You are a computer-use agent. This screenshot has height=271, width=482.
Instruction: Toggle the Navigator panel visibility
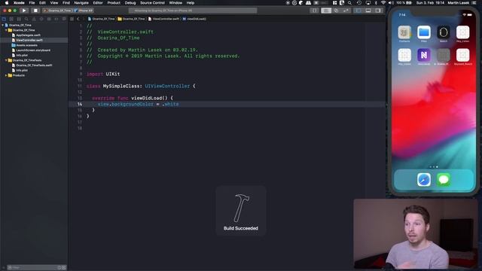(x=358, y=11)
